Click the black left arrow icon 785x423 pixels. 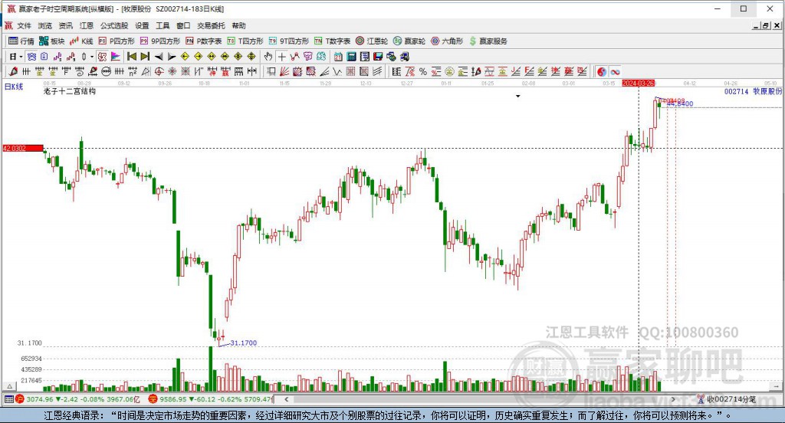pyautogui.click(x=159, y=57)
